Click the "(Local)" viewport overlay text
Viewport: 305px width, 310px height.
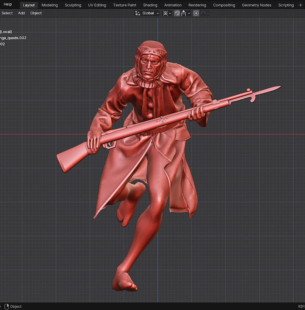click(x=6, y=32)
